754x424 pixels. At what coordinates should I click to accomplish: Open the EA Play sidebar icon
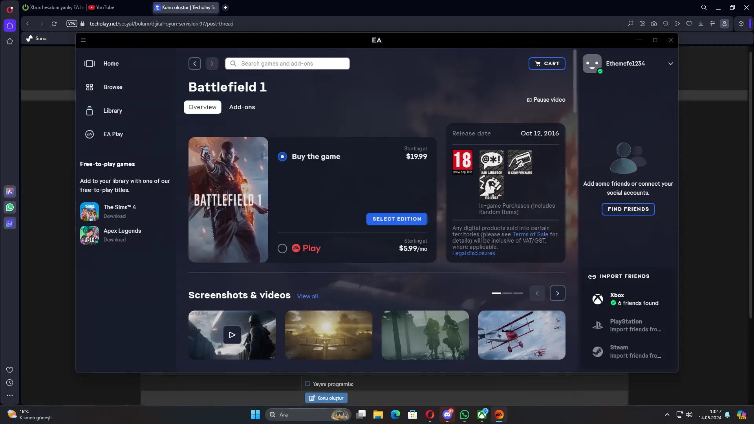pyautogui.click(x=90, y=134)
